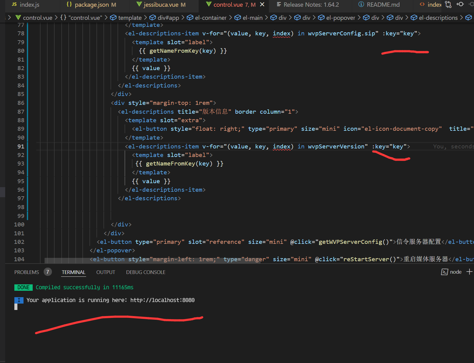Click the open changes circle-arrow icon
Screen dimensions: 474x363
click(460, 4)
